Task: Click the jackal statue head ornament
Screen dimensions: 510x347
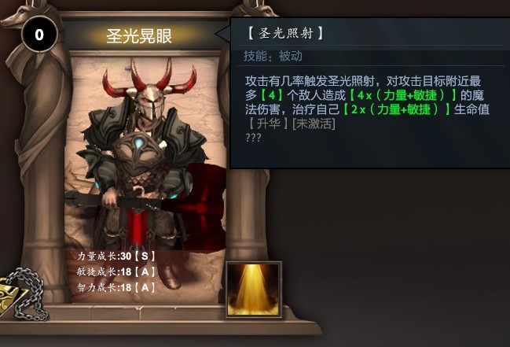Action: click(15, 17)
